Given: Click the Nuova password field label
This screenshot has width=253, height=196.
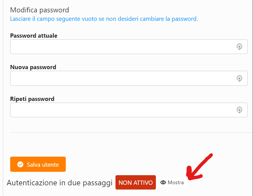Looking at the screenshot, I should click(x=33, y=67).
